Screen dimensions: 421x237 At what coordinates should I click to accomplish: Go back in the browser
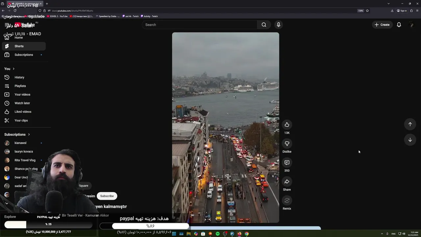coord(3,11)
